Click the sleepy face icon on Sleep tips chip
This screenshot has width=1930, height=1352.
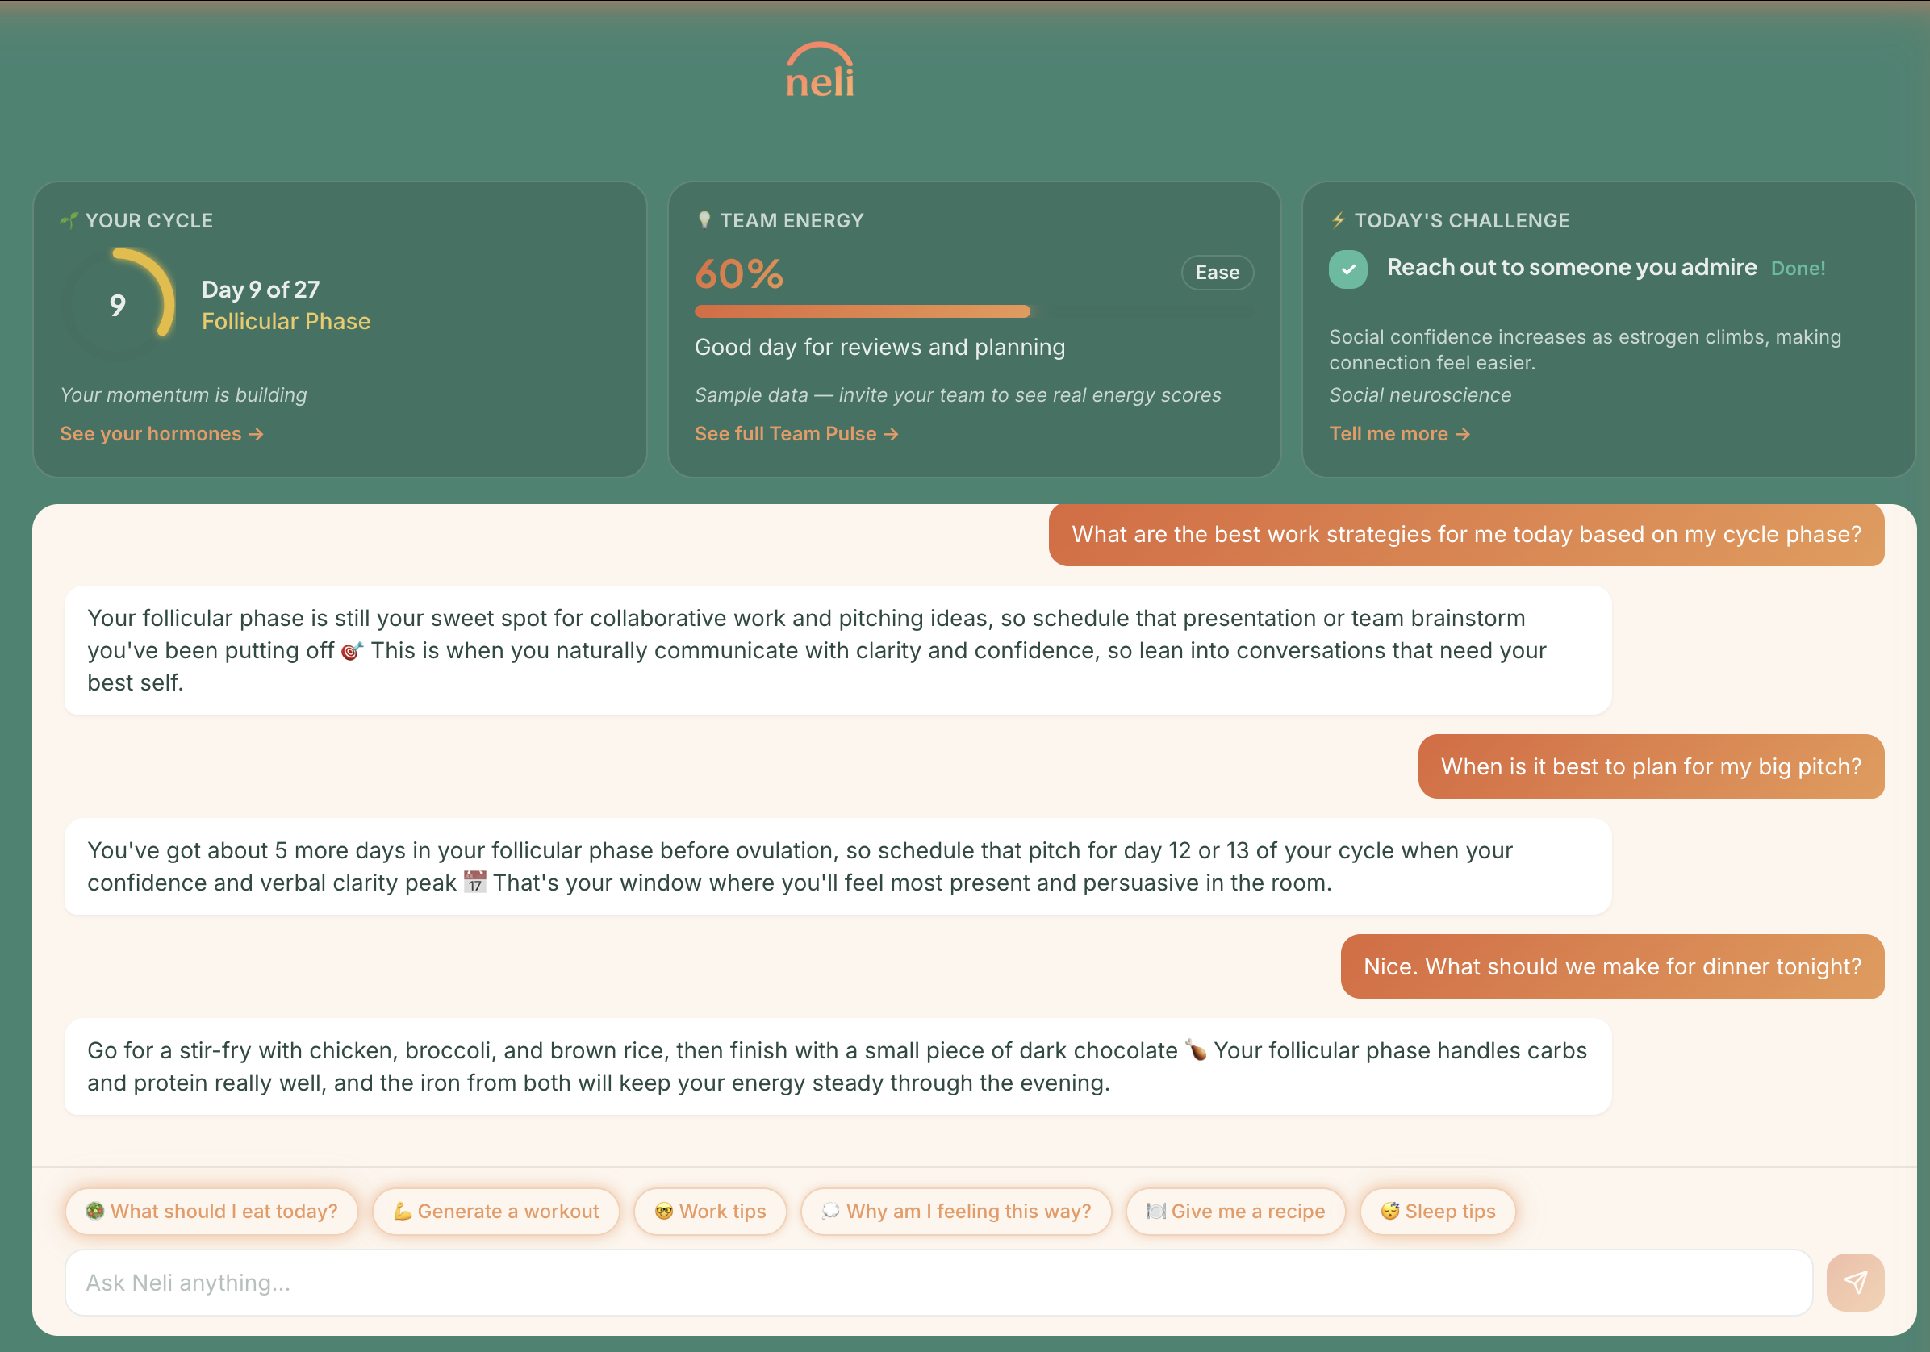(1391, 1211)
